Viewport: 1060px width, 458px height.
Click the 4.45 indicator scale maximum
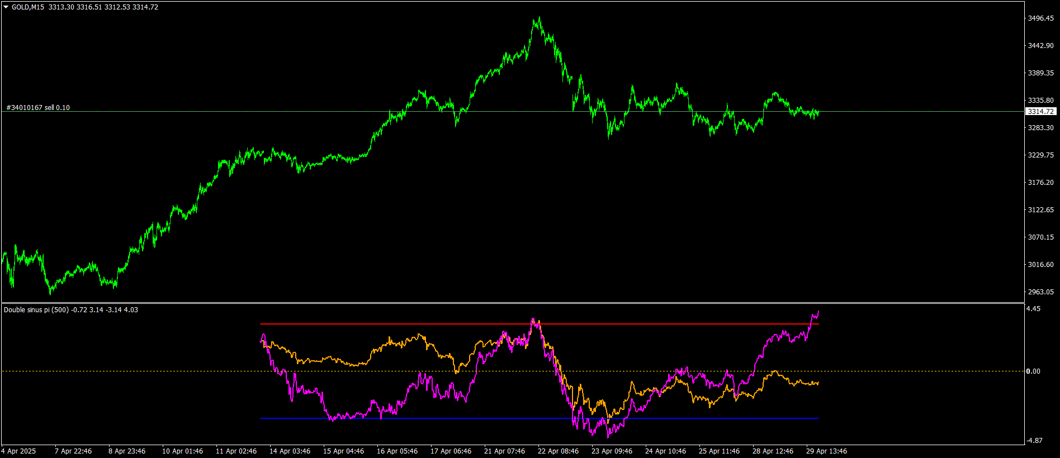pos(1034,309)
